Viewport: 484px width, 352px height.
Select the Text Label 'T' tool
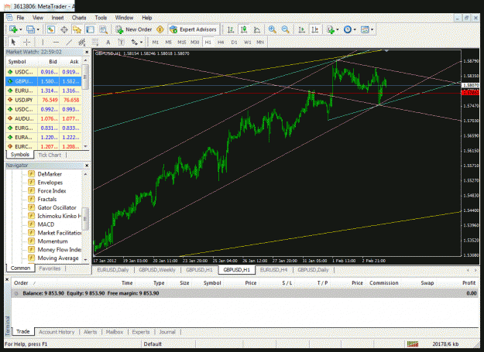pos(121,43)
